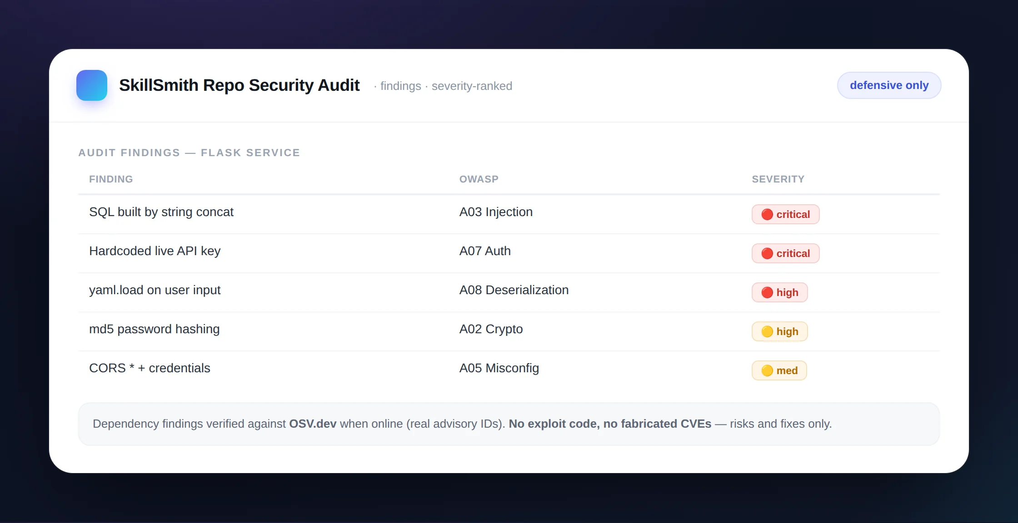Click the 'A08 Deserialization' cell
Viewport: 1018px width, 523px height.
coord(514,290)
